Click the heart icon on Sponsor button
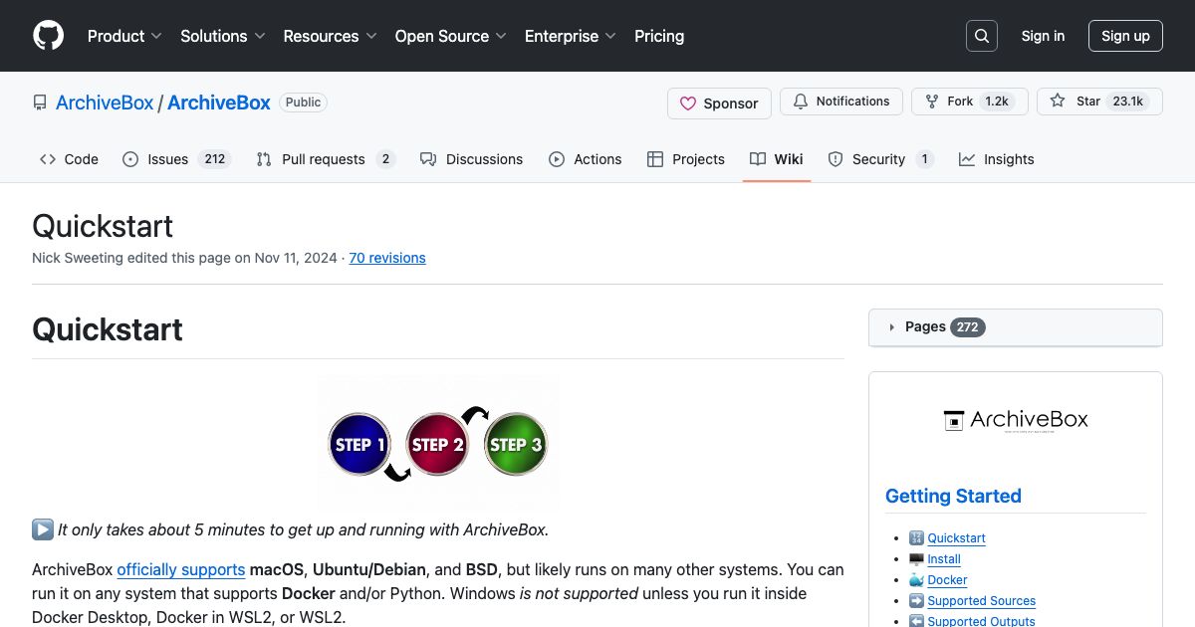 [x=688, y=103]
